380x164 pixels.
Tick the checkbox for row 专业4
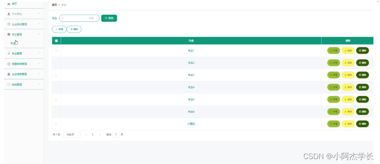tap(56, 87)
